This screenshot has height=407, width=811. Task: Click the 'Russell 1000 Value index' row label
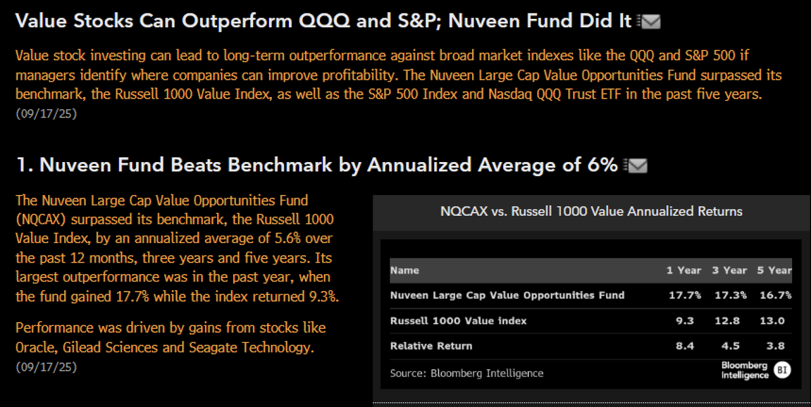pyautogui.click(x=458, y=321)
